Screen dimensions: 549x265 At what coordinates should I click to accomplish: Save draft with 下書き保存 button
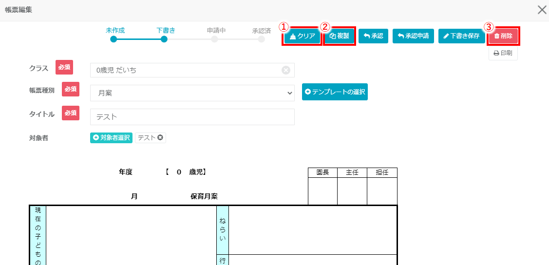[461, 36]
